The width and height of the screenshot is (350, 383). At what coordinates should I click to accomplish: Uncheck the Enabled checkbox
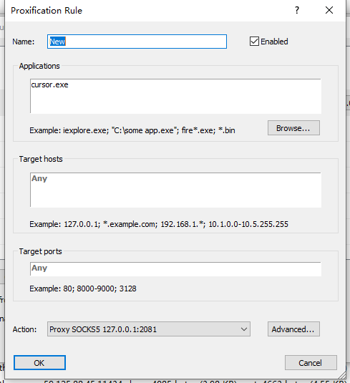[x=254, y=42]
